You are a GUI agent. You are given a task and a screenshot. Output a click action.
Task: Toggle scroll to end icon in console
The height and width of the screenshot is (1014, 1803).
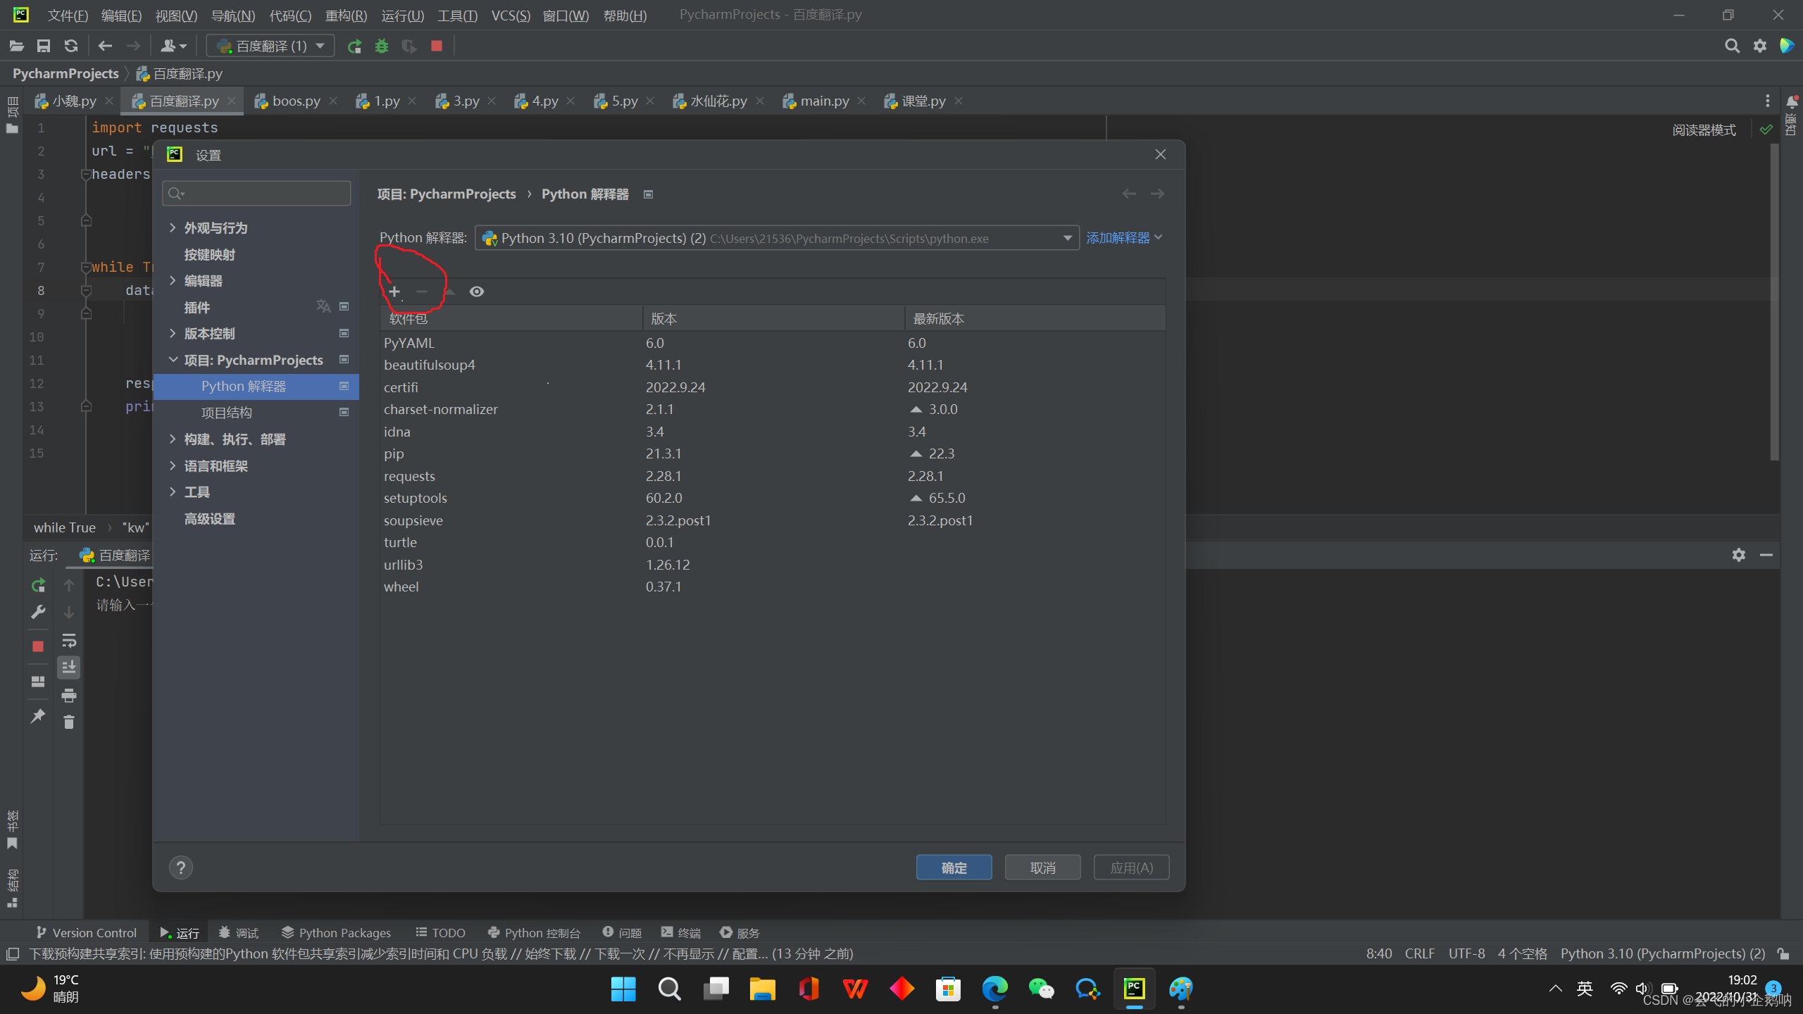pyautogui.click(x=69, y=668)
